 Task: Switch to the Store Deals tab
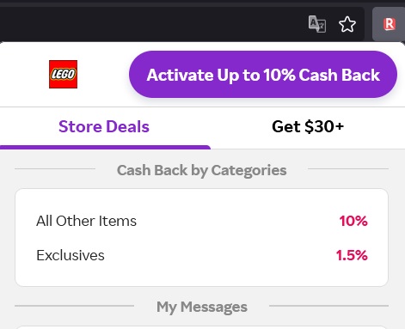click(104, 126)
